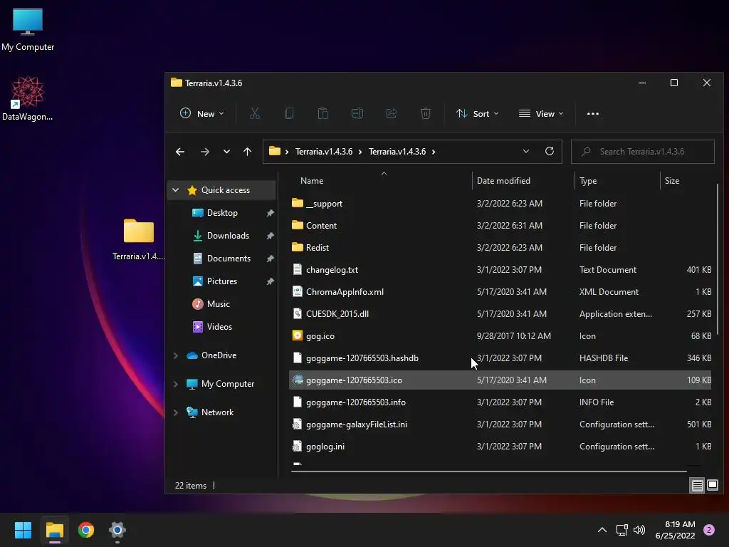Unpin Pictures from Quick access
This screenshot has width=729, height=547.
270,281
